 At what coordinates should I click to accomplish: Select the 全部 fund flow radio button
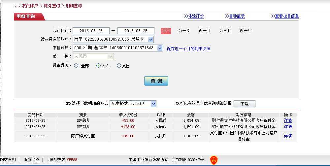tap(76, 66)
